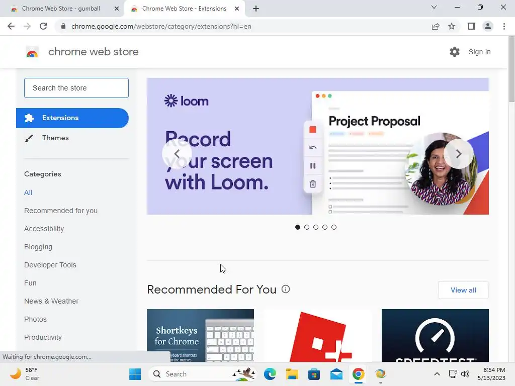Choose the All category
515x386 pixels.
coord(28,192)
